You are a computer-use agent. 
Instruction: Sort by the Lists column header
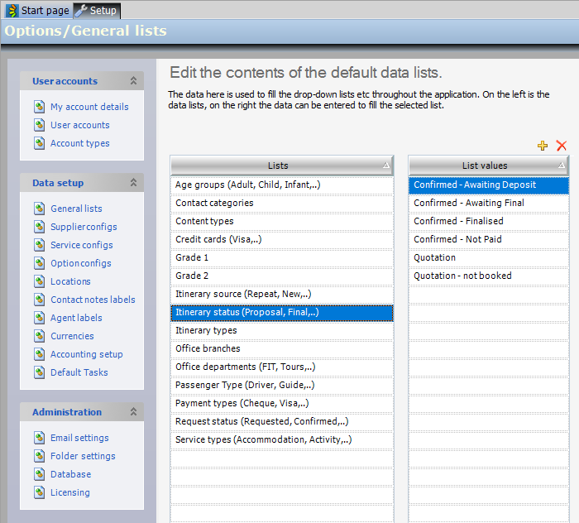click(x=278, y=166)
